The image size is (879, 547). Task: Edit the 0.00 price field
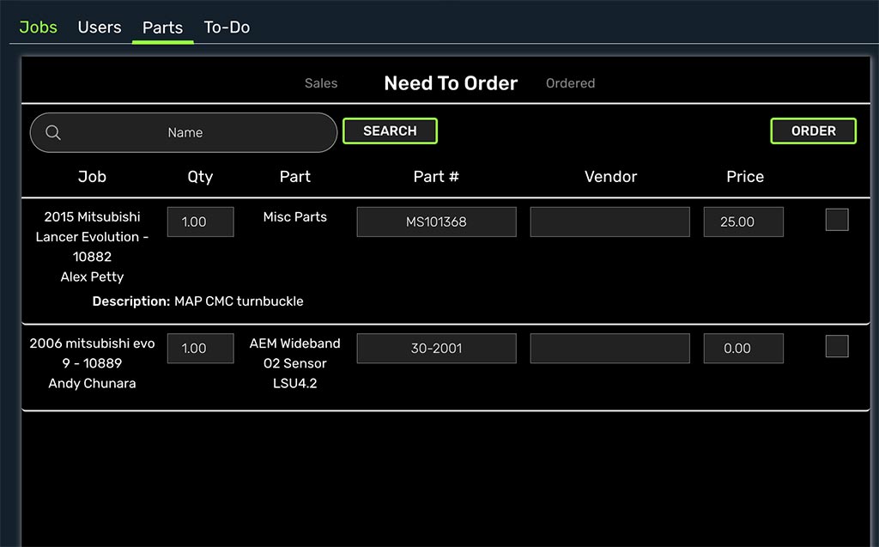[743, 348]
